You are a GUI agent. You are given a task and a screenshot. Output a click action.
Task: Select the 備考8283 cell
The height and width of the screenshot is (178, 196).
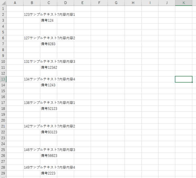48,44
